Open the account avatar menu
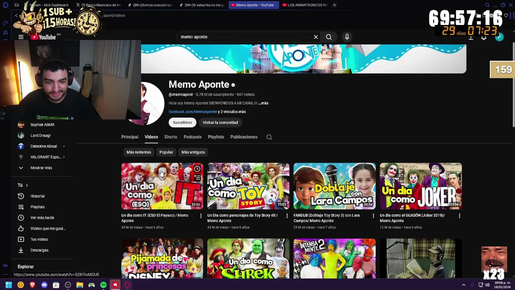Image resolution: width=515 pixels, height=290 pixels. pyautogui.click(x=499, y=37)
